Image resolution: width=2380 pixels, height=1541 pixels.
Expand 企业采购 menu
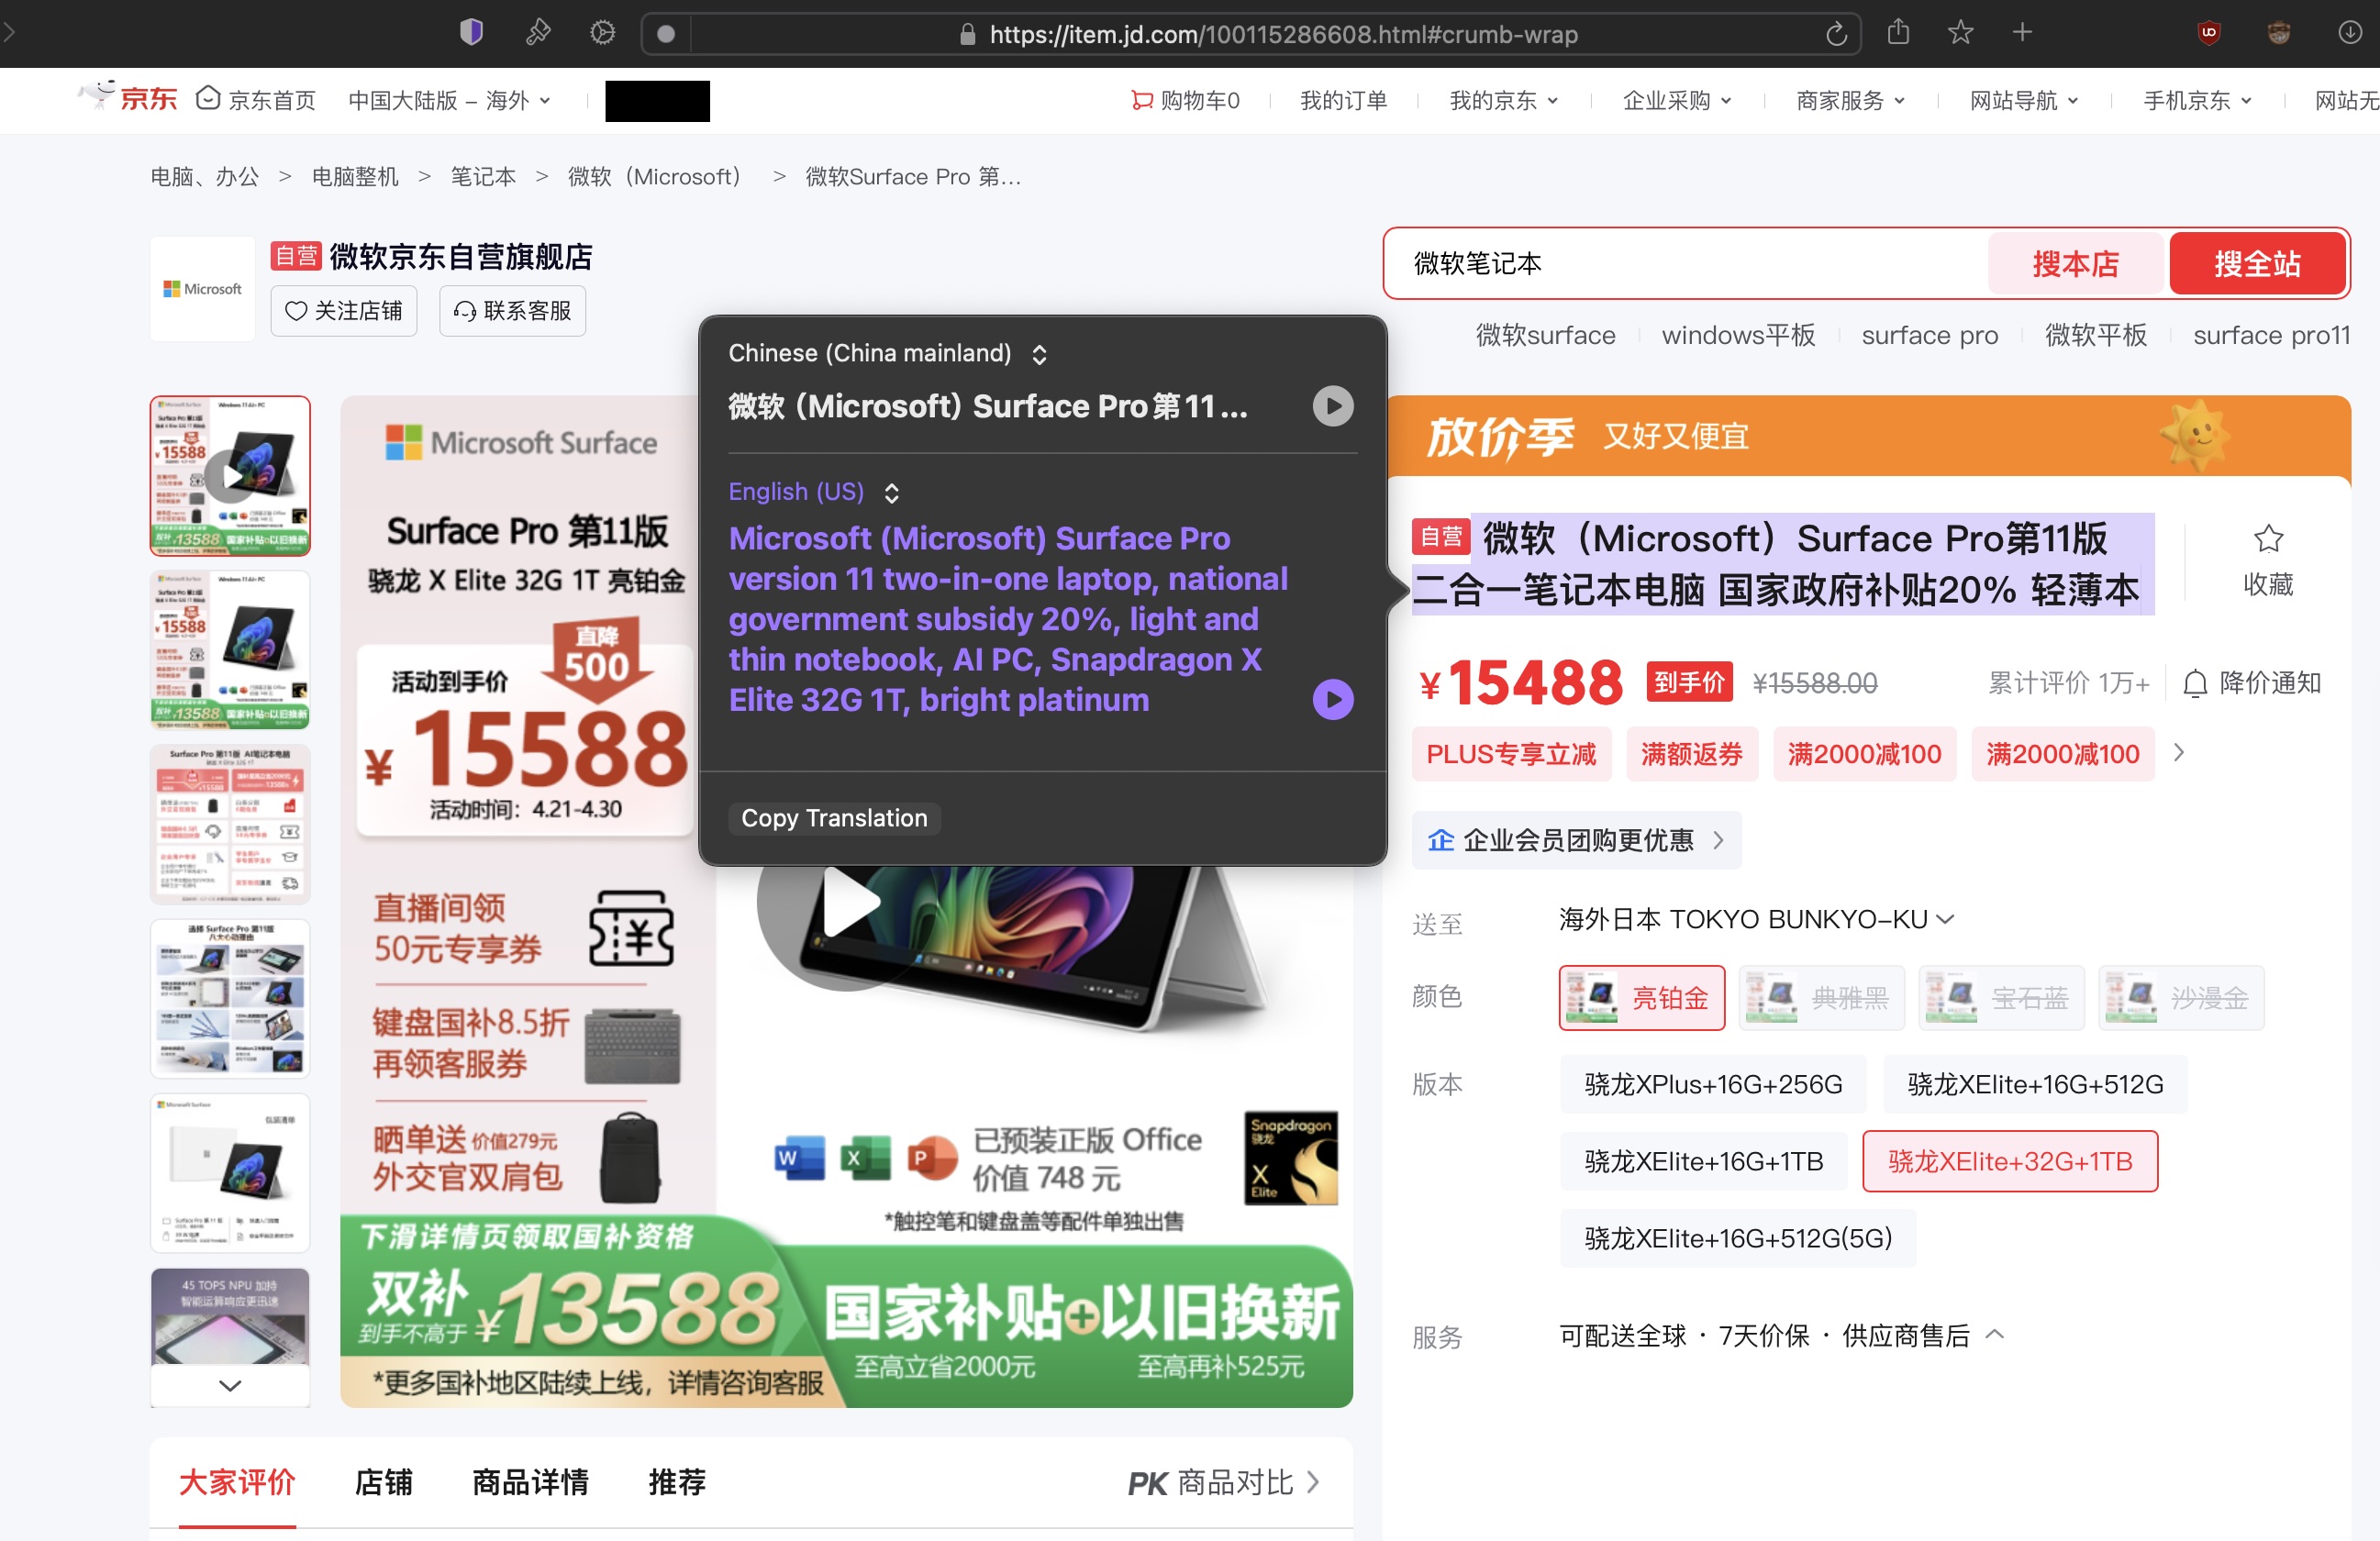click(1676, 100)
